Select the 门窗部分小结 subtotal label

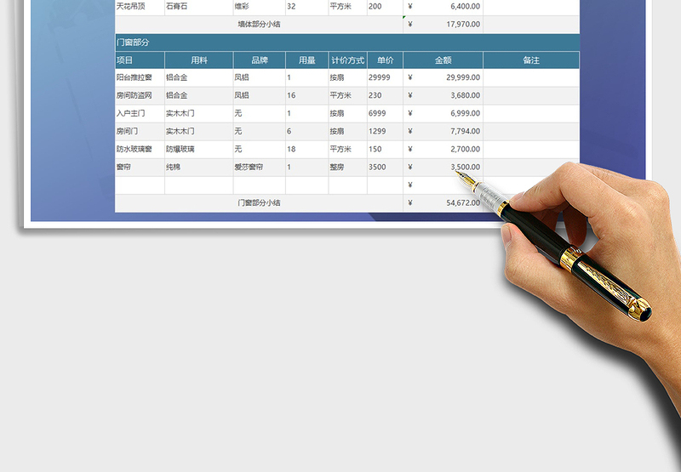[259, 203]
